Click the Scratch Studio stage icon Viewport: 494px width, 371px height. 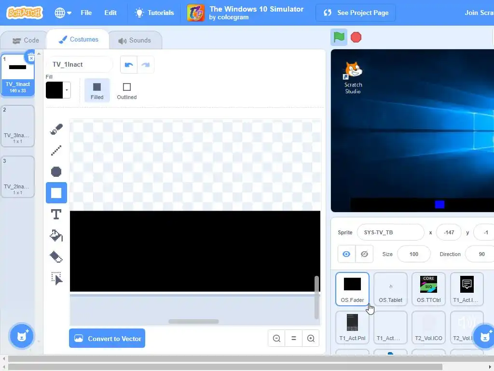(353, 78)
